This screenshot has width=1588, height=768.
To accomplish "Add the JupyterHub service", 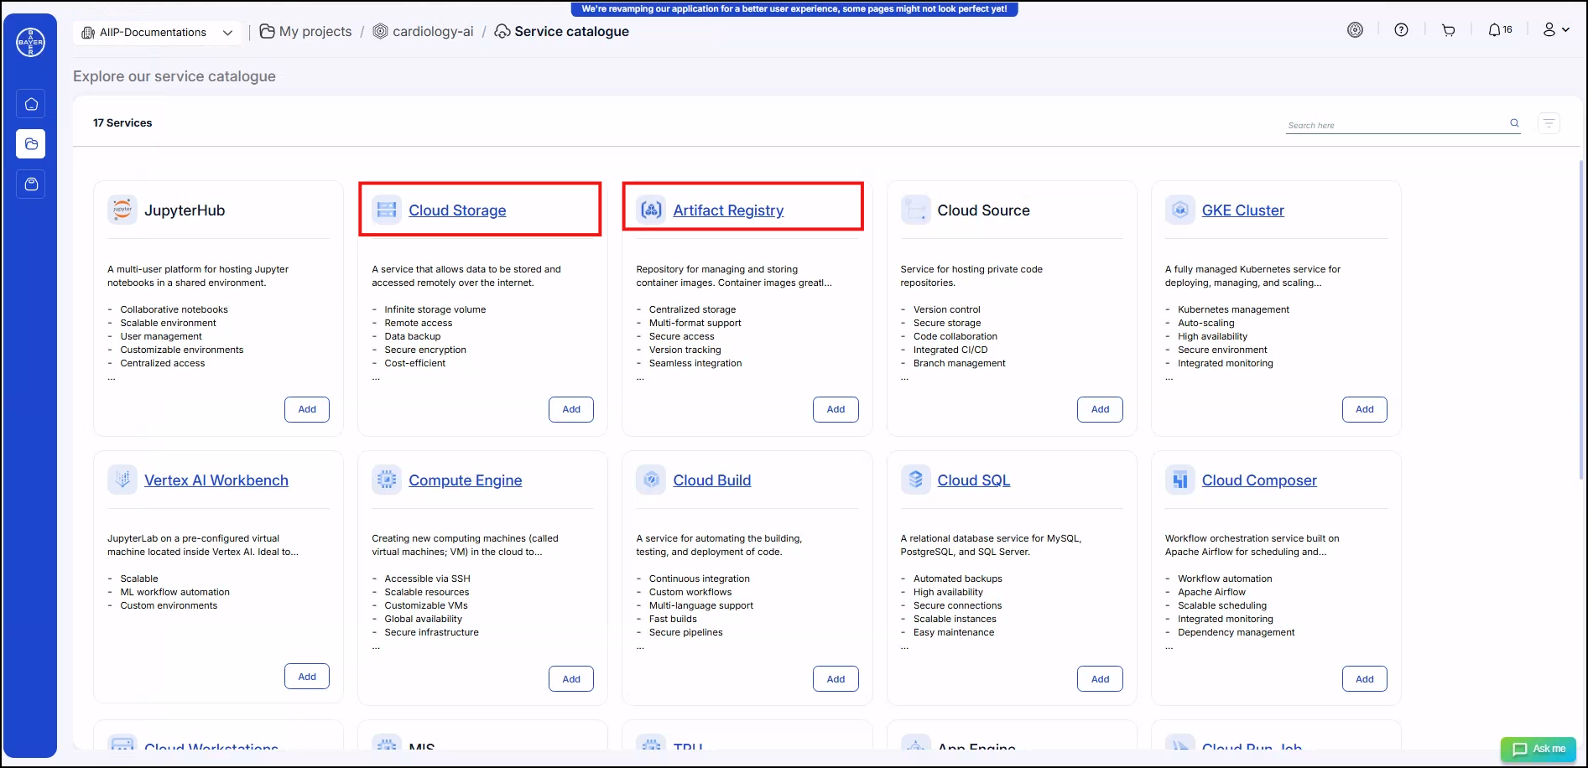I will click(x=307, y=409).
